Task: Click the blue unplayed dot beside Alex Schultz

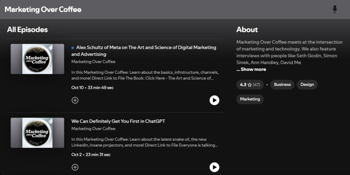Action: click(73, 48)
